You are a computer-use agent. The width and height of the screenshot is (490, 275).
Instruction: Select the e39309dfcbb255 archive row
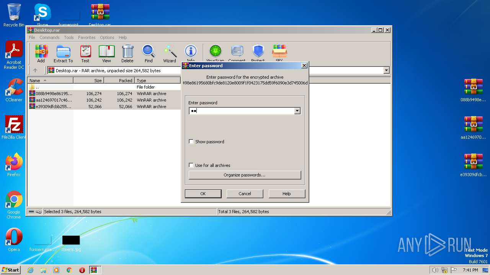pyautogui.click(x=104, y=107)
